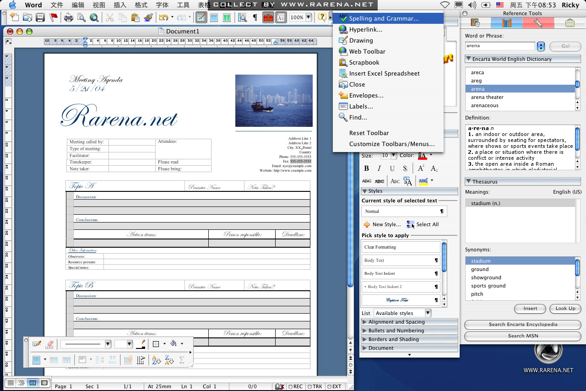586x391 pixels.
Task: Click the Format Painter brush icon
Action: click(148, 18)
